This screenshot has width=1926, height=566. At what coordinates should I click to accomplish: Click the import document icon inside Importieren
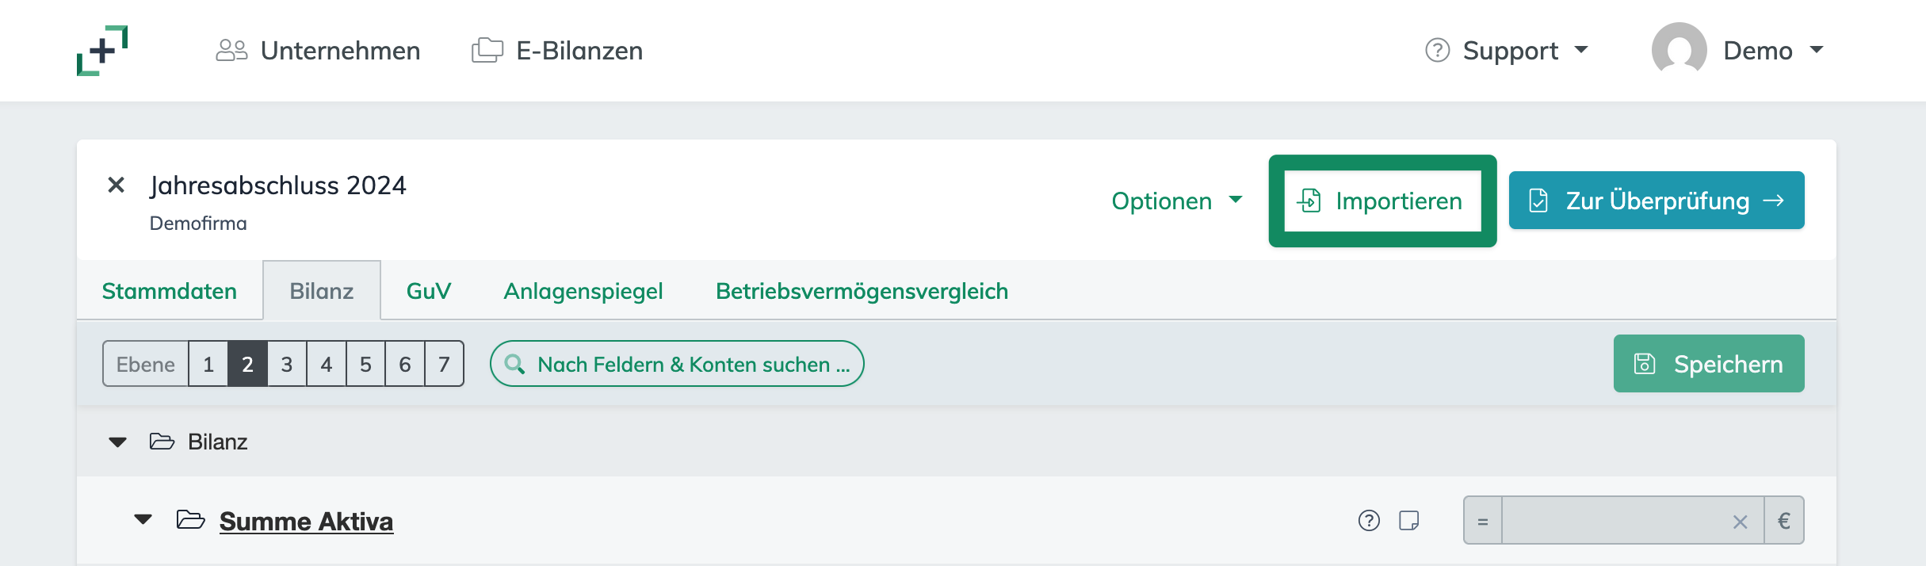click(x=1310, y=200)
